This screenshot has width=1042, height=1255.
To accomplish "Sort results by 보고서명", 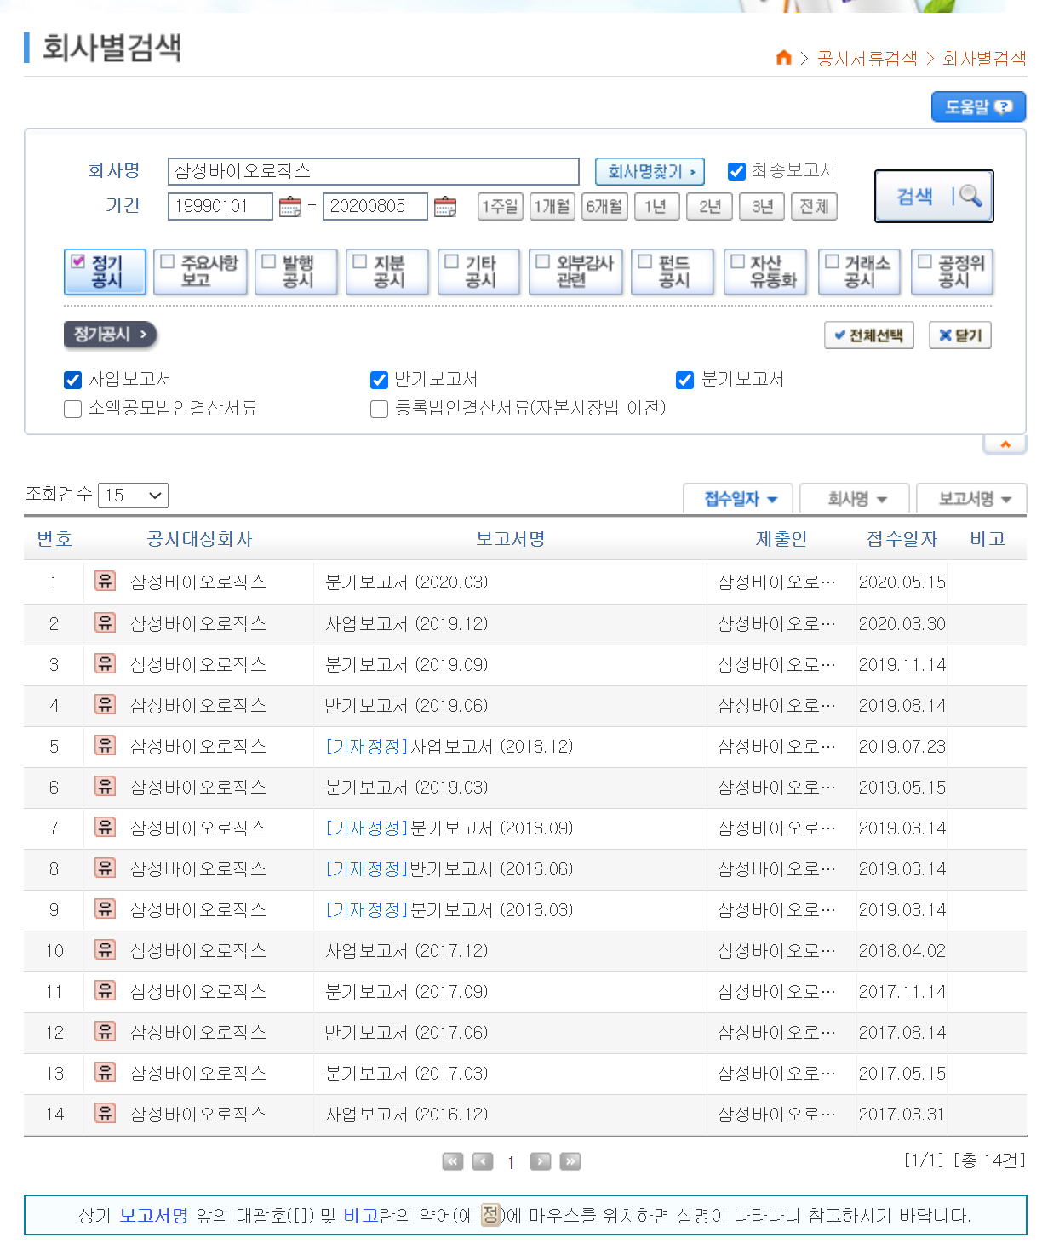I will click(x=972, y=499).
